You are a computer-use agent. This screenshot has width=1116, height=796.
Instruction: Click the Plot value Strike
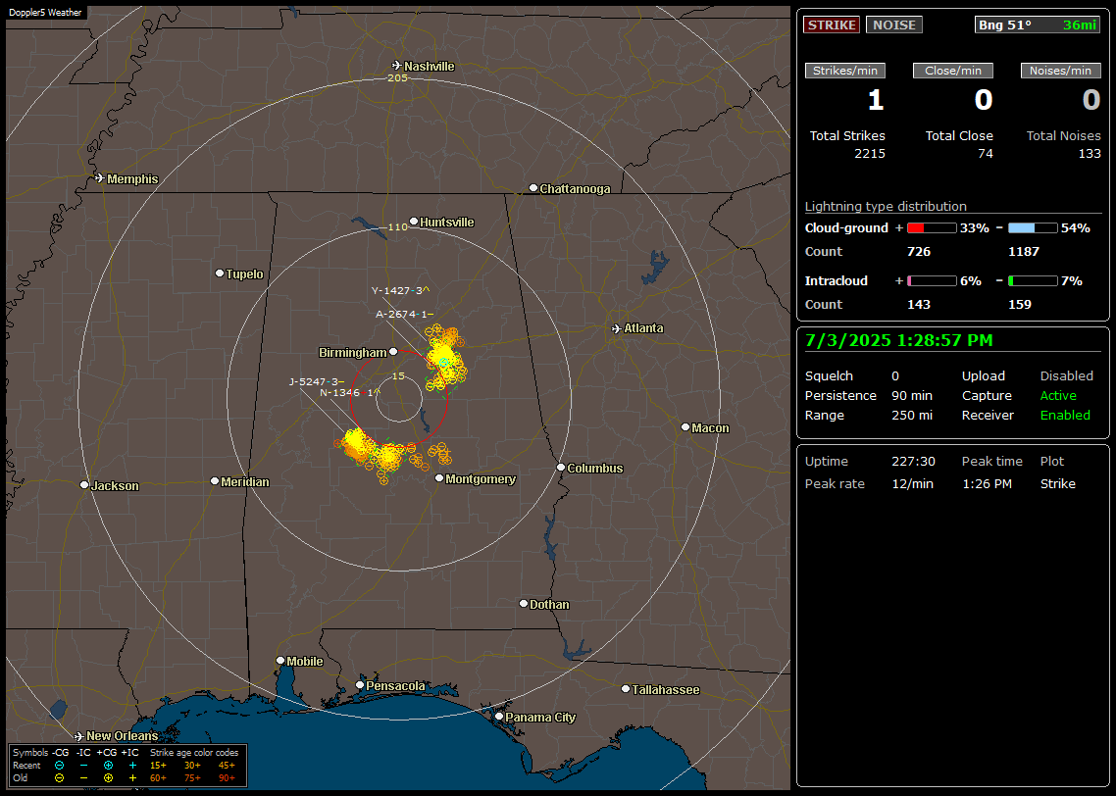pos(1057,483)
